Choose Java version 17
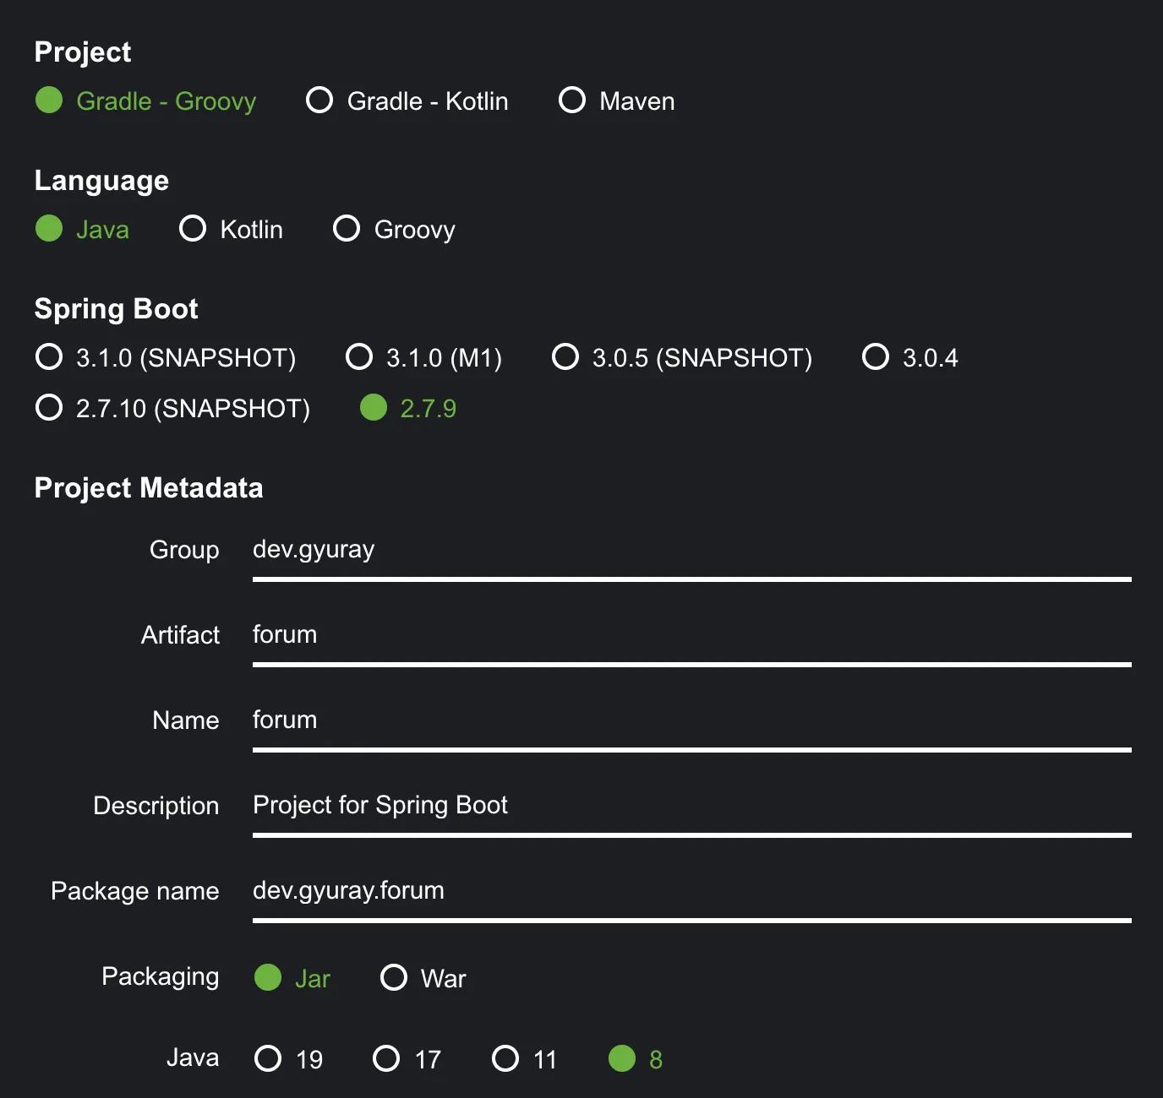1163x1098 pixels. (386, 1059)
